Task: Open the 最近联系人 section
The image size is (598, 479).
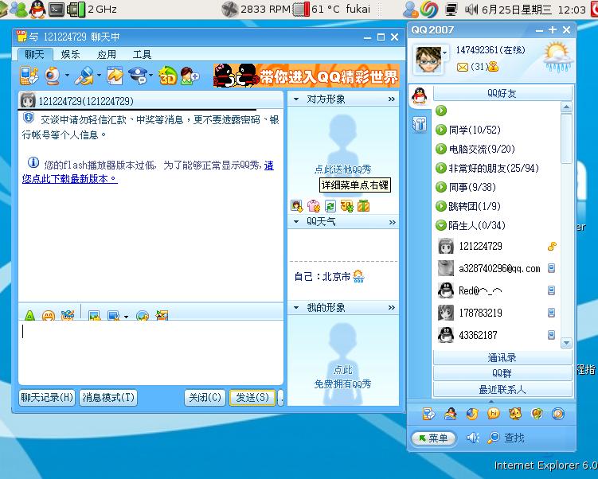Action: 502,389
